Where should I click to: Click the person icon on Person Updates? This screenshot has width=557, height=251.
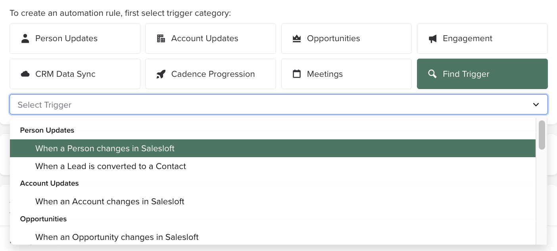pos(25,38)
